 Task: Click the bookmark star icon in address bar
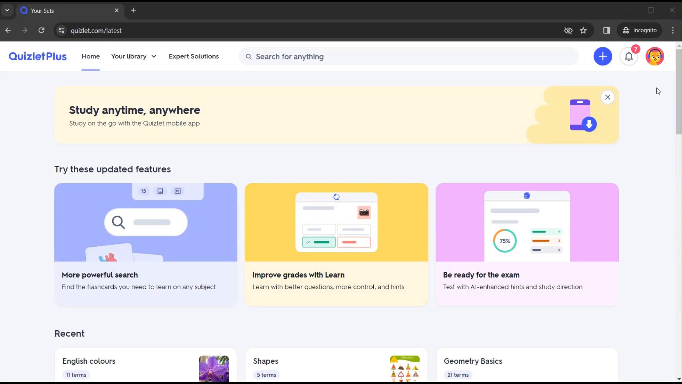click(584, 31)
